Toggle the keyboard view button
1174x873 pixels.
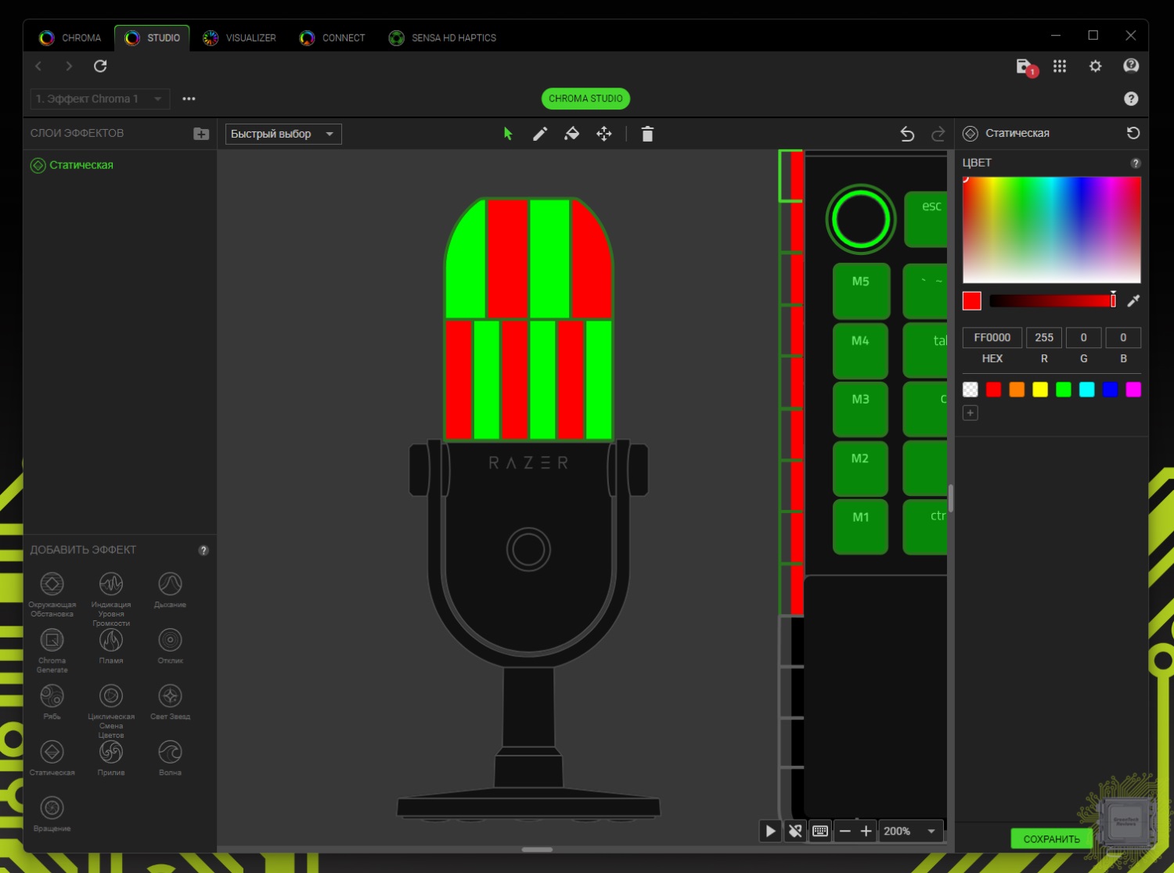pos(820,831)
